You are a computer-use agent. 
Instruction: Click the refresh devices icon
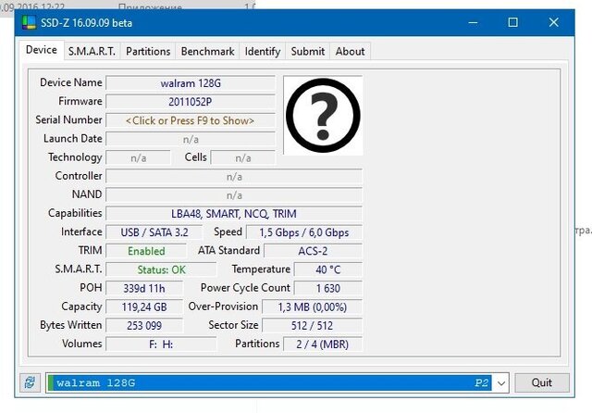[x=30, y=382]
